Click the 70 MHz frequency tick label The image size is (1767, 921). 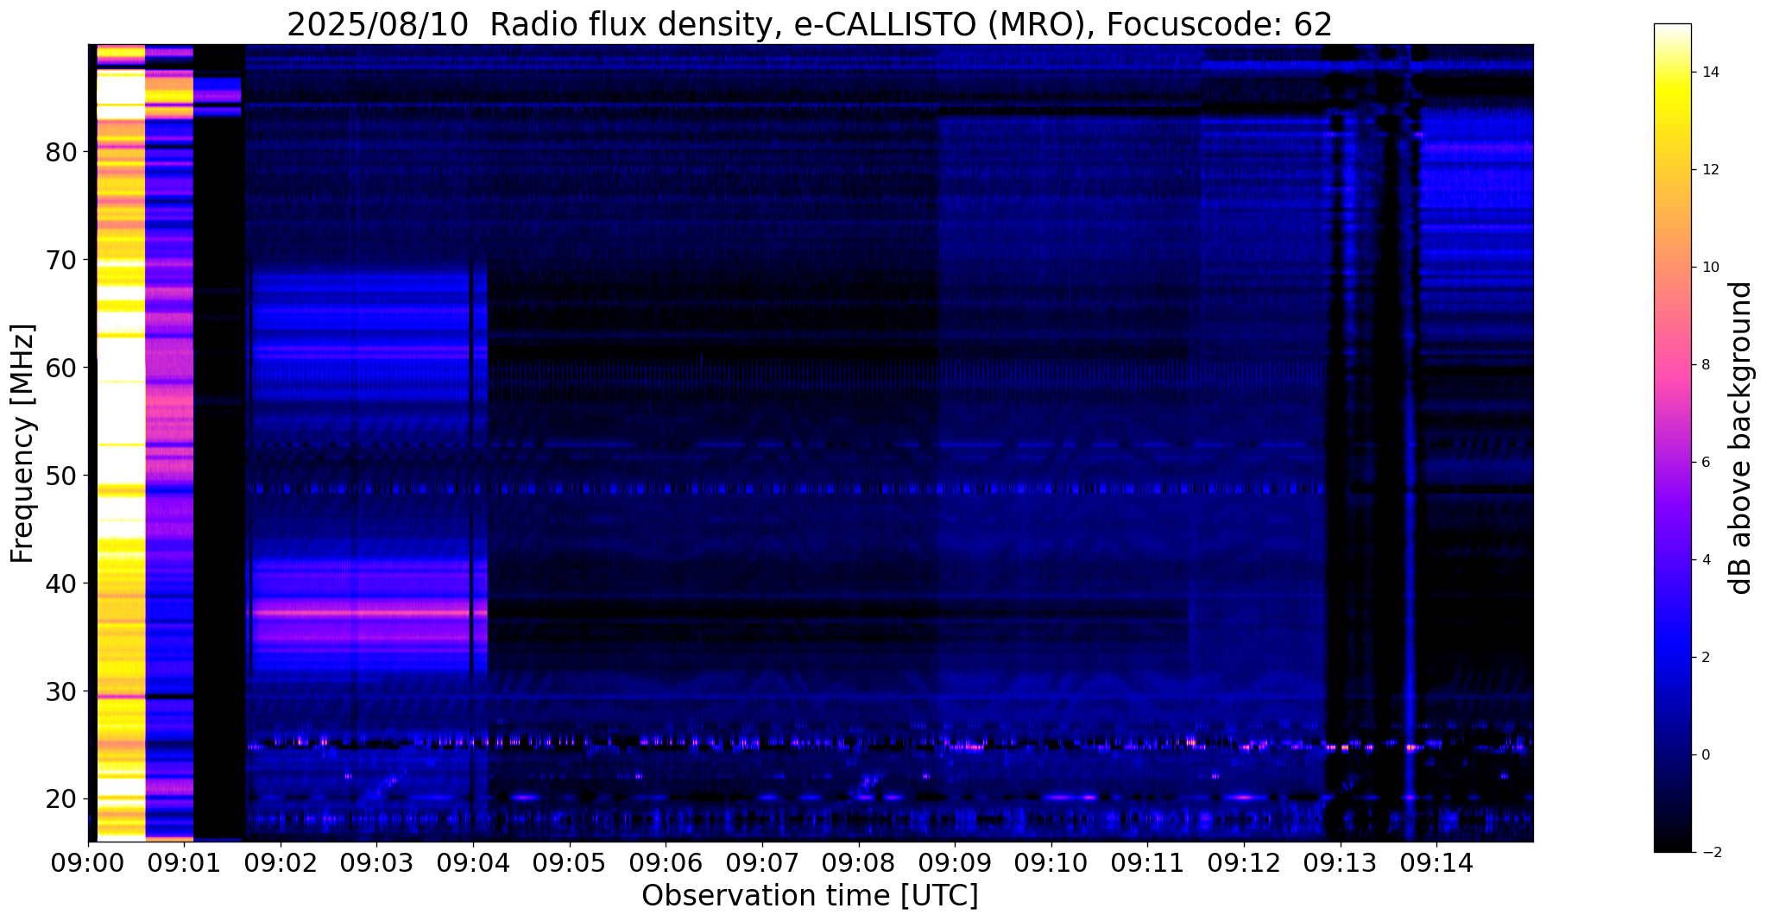point(60,260)
